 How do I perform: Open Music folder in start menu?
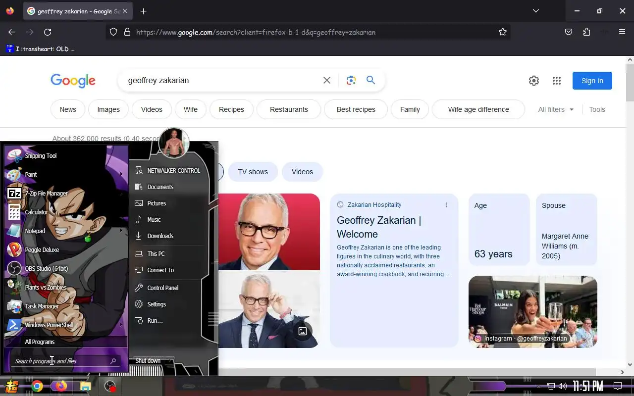167,219
